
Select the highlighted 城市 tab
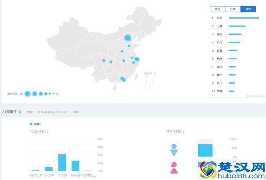[x=248, y=9]
